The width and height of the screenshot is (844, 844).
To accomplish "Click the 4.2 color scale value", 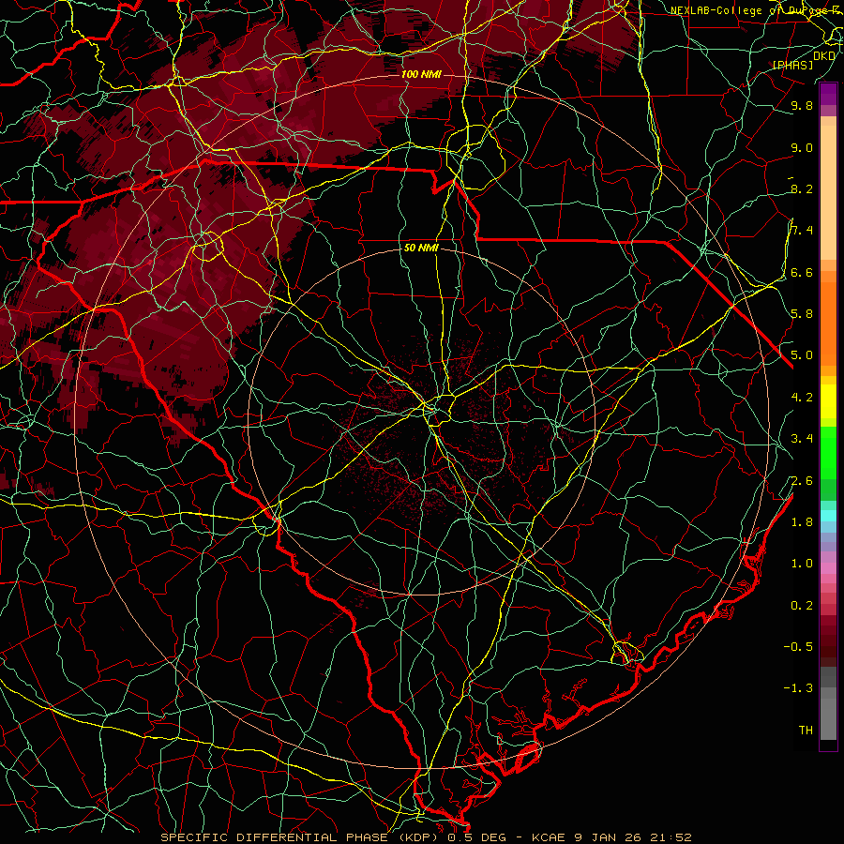I will 802,398.
